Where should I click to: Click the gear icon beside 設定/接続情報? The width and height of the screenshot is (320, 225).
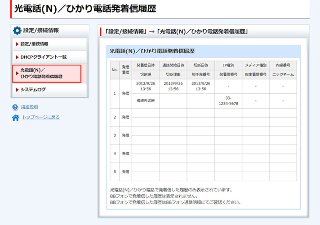pos(17,31)
